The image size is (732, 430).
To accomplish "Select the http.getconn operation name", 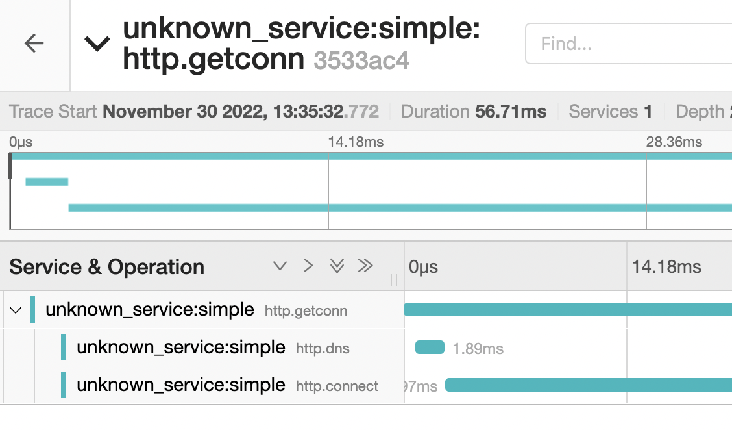I will [306, 311].
